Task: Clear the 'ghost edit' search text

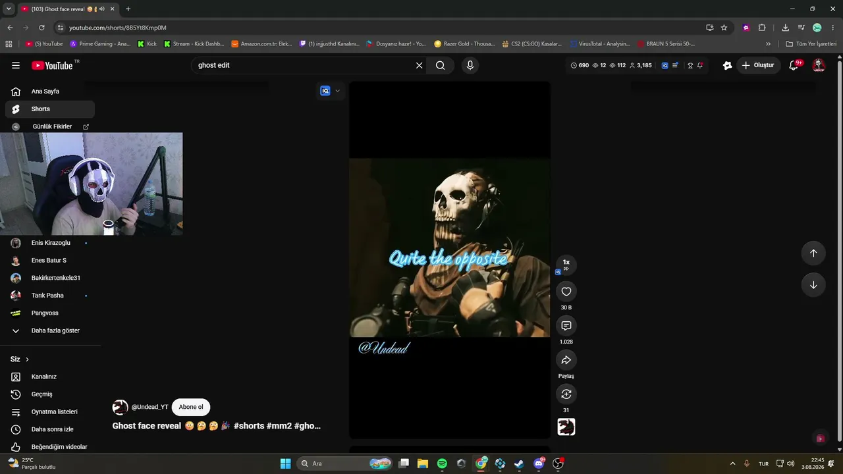Action: pyautogui.click(x=419, y=65)
